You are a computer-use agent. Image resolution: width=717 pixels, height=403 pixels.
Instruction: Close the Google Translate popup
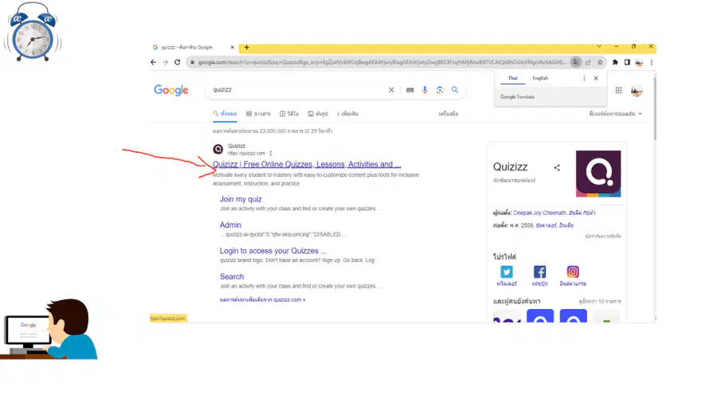(x=596, y=78)
